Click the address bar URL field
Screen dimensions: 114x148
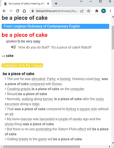[57, 11]
